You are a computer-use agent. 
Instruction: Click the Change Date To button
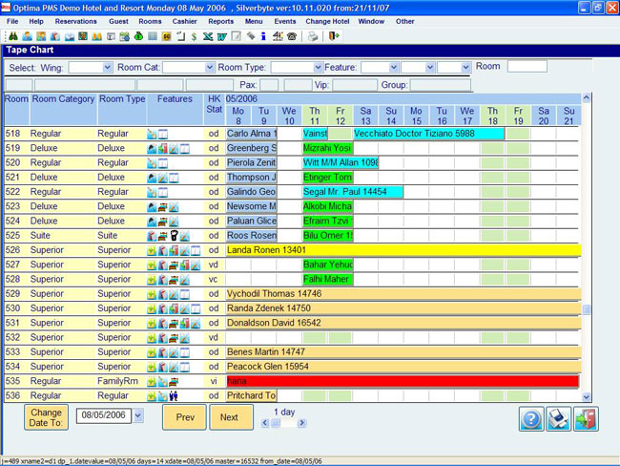(x=47, y=417)
